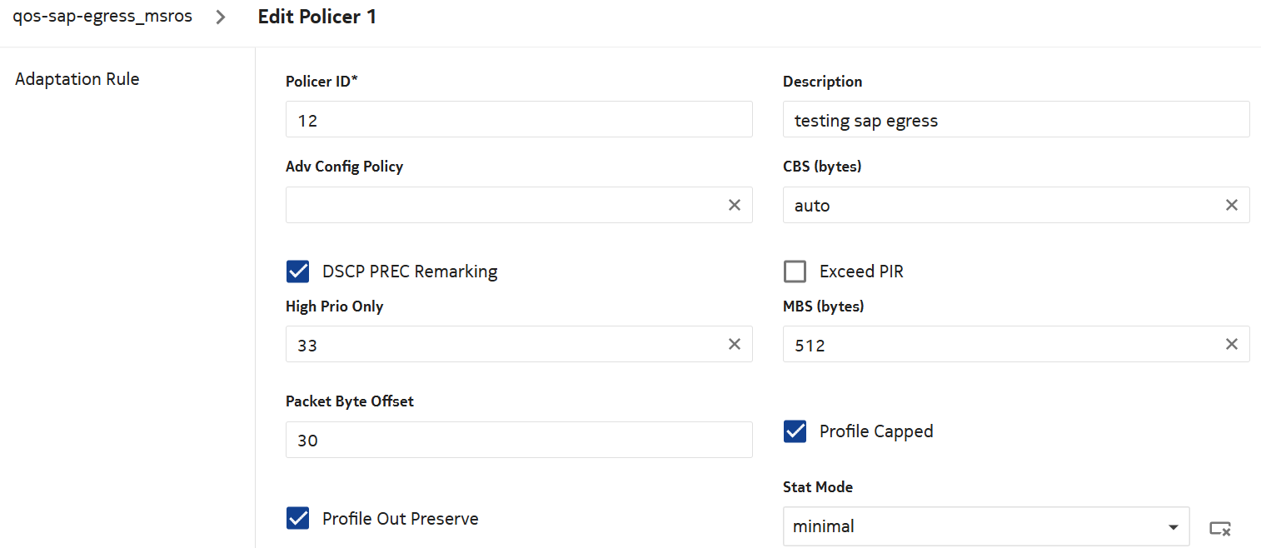Focus the Packet Byte Offset field

(518, 440)
